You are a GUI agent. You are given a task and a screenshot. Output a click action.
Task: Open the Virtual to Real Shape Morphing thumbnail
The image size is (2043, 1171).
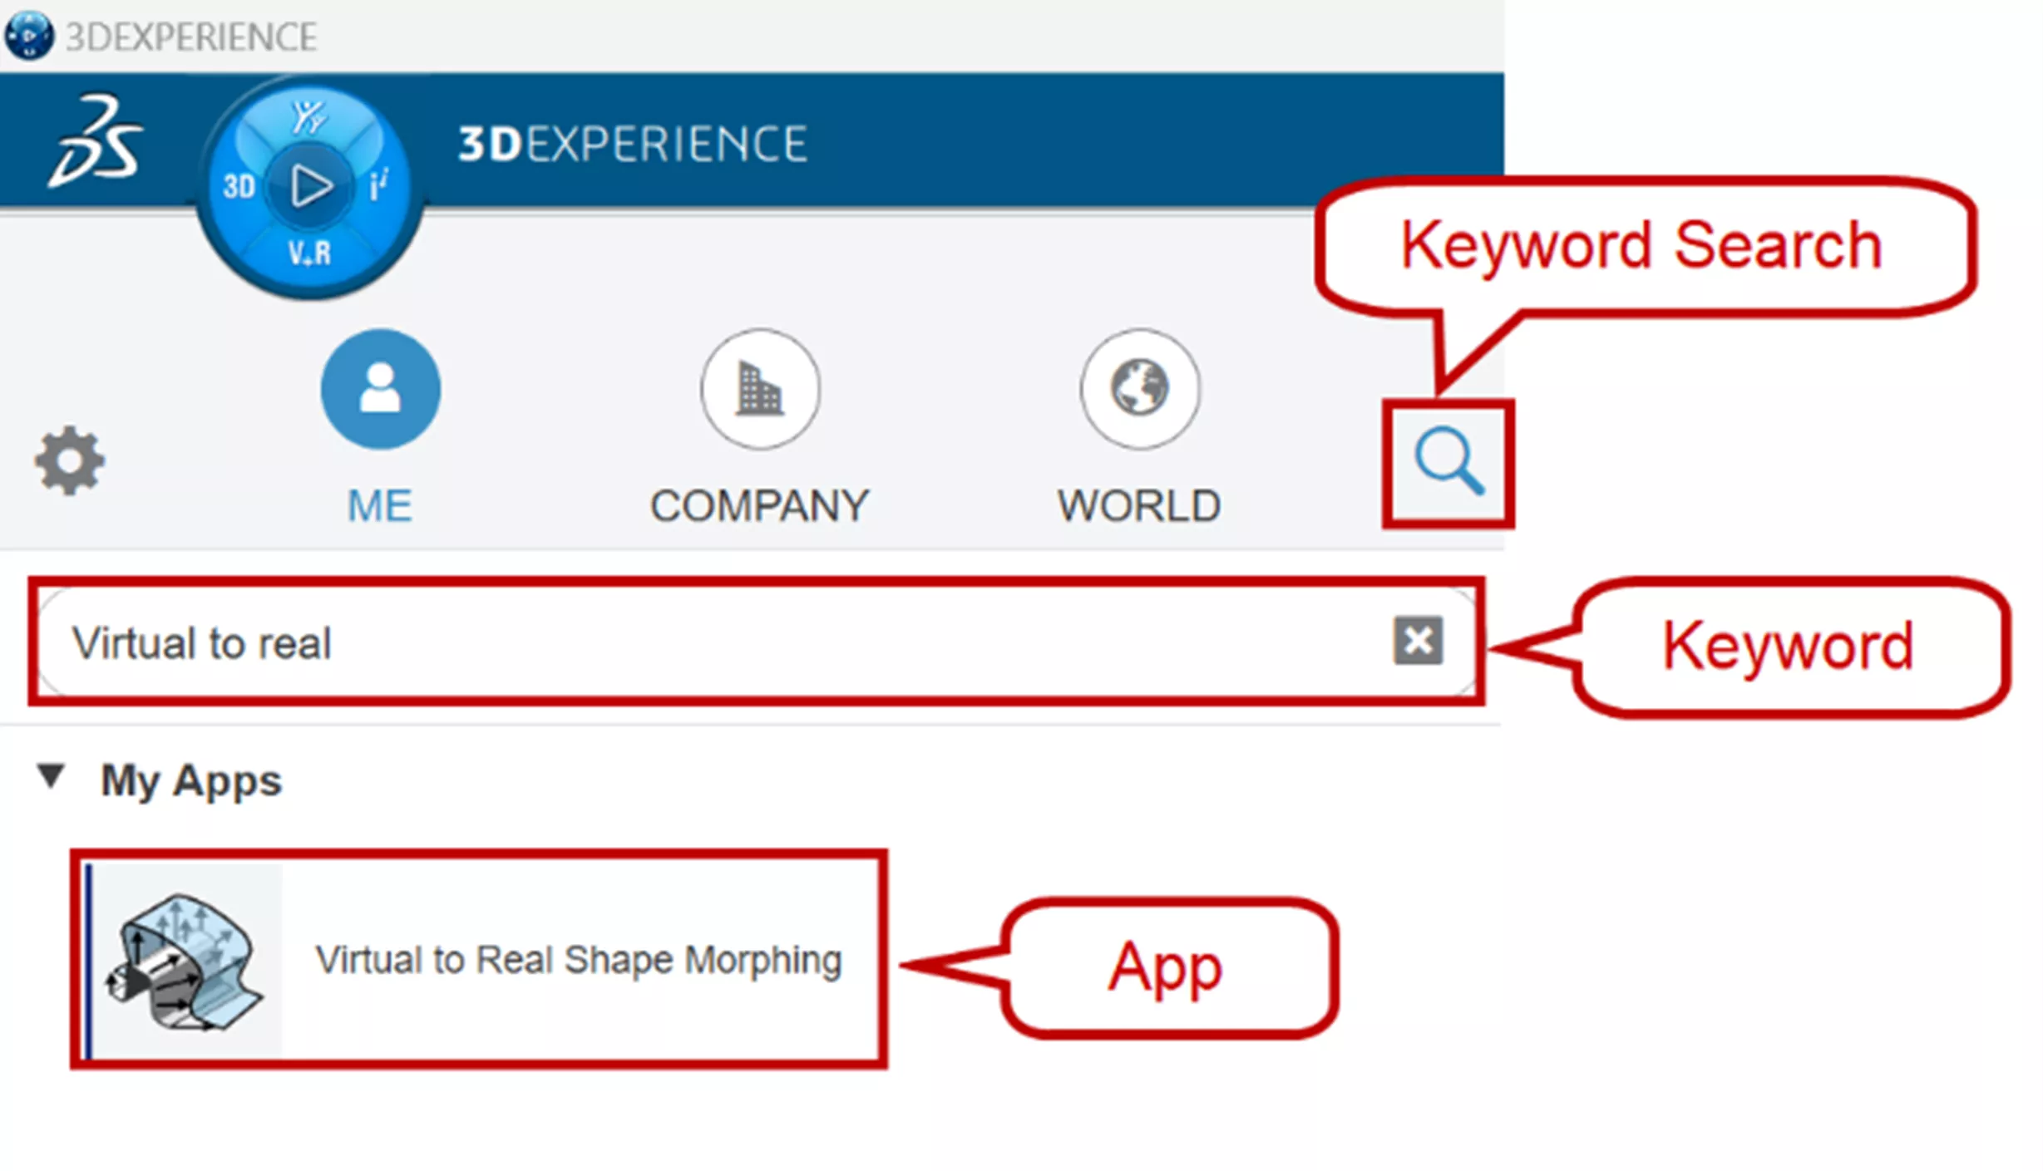pyautogui.click(x=185, y=961)
